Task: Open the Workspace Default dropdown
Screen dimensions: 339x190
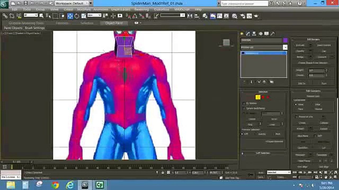Action: tap(72, 3)
